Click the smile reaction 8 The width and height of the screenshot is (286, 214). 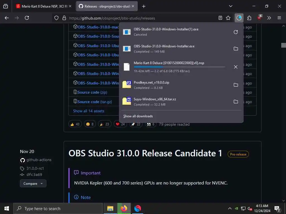(90, 124)
